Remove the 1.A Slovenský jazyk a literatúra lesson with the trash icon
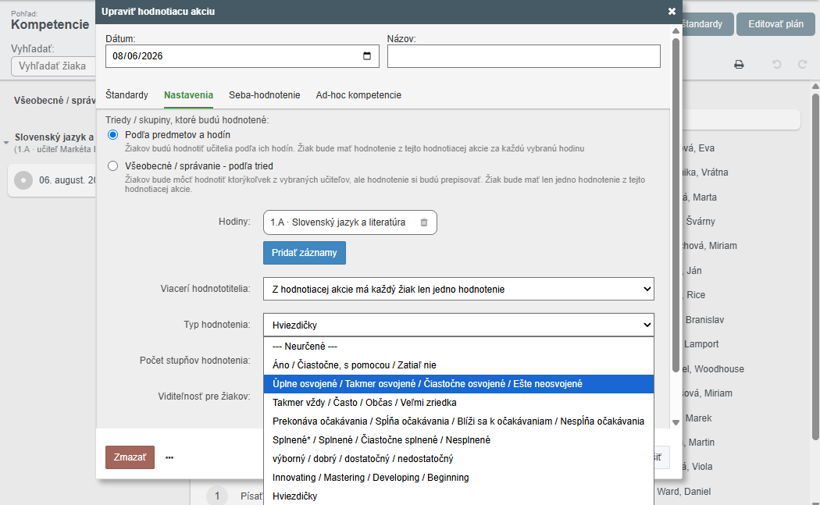This screenshot has width=820, height=505. pyautogui.click(x=423, y=222)
